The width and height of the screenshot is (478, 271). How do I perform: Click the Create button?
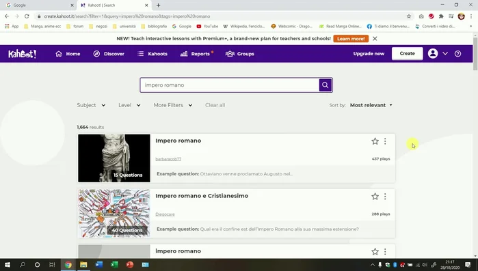point(407,53)
